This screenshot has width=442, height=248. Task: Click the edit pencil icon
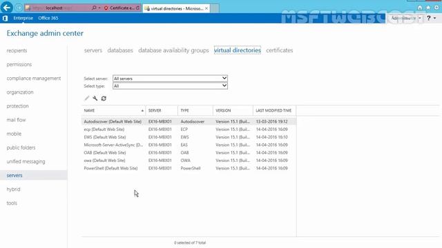87,98
